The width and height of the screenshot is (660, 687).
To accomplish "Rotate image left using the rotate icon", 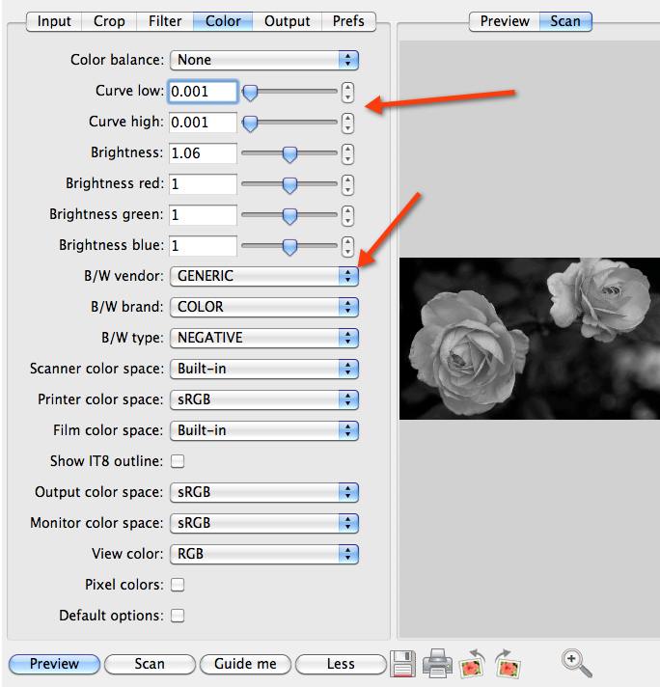I will pos(473,664).
